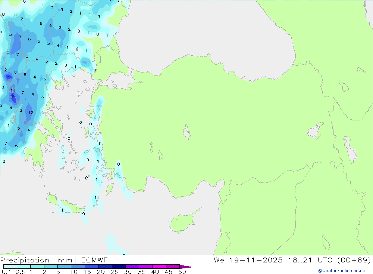Select the 35–40 mm purple legend swatch
This screenshot has height=274, width=373.
(x=145, y=267)
